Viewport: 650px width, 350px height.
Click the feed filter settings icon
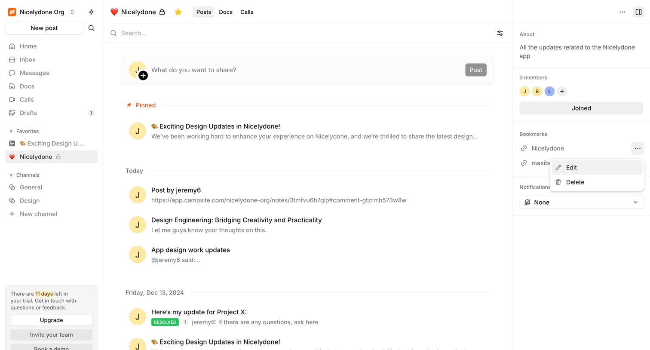[500, 33]
